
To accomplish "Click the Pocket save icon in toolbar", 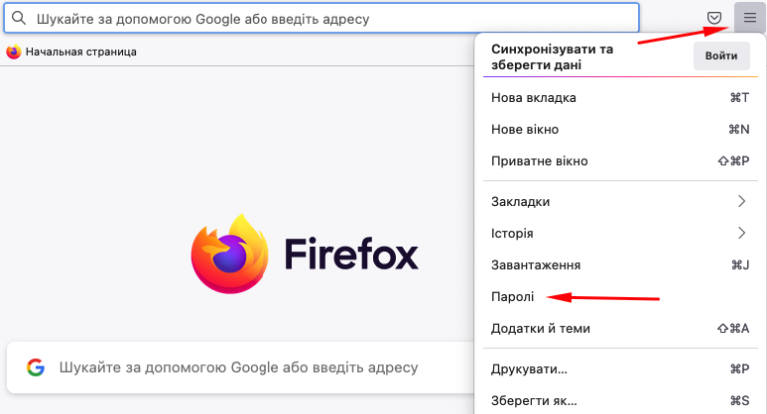I will (714, 18).
